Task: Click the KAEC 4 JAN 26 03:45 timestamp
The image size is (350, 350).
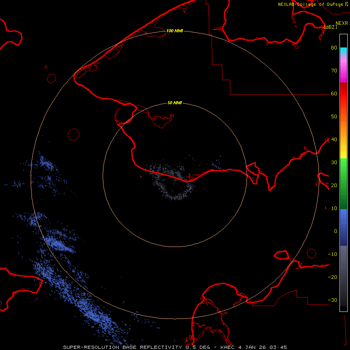Action: 254,347
